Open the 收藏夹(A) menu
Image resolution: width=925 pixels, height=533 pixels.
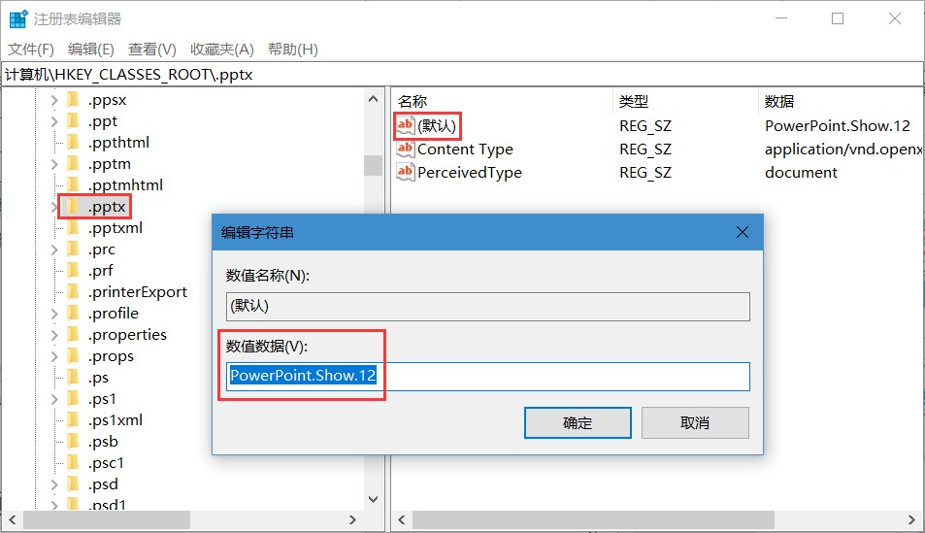tap(221, 50)
